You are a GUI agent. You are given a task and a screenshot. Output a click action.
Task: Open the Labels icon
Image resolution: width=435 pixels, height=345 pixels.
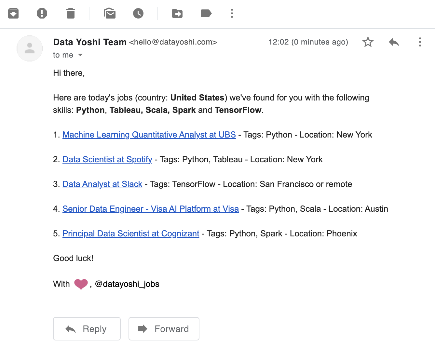206,13
